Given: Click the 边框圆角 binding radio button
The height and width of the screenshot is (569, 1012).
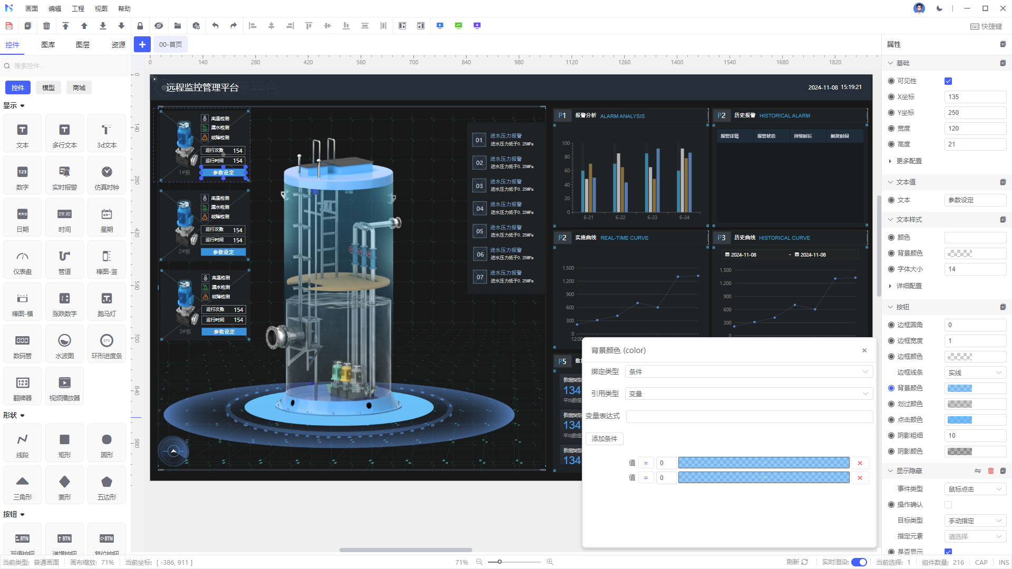Looking at the screenshot, I should [891, 325].
